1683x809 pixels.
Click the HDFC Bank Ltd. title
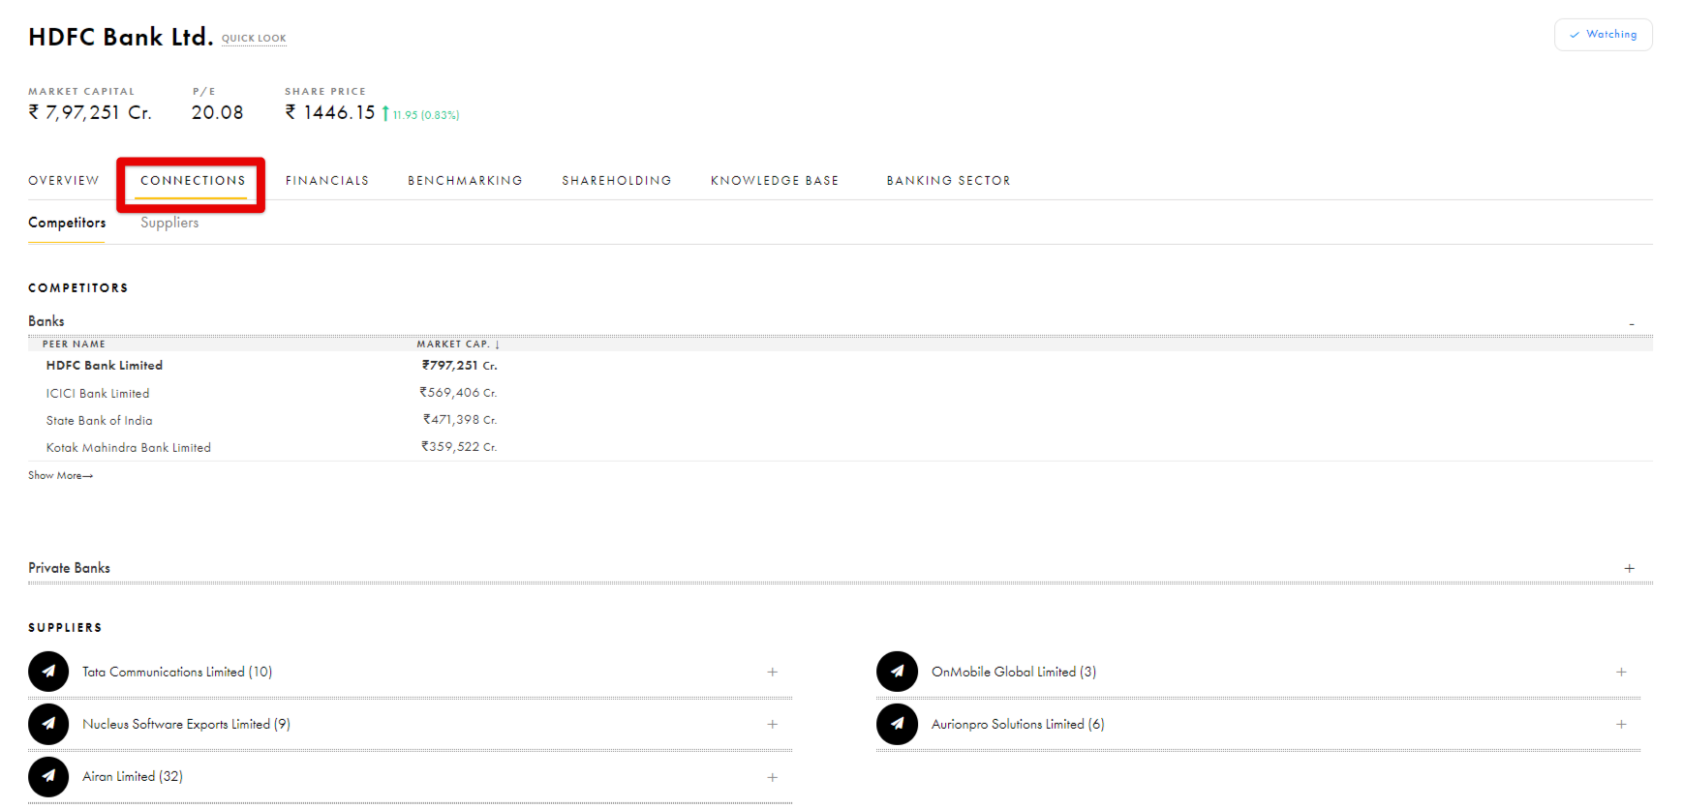(x=120, y=37)
